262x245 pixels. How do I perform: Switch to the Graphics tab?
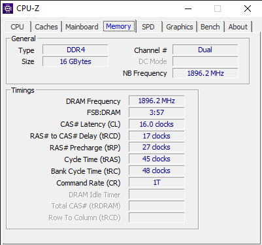click(x=180, y=27)
